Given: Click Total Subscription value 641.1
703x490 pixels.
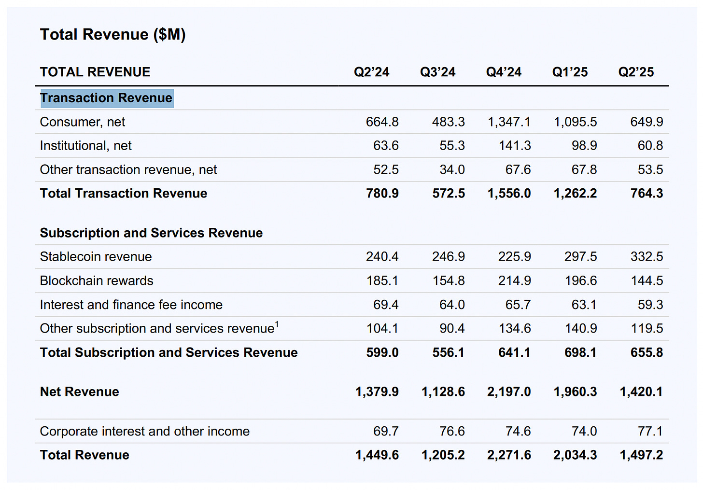Looking at the screenshot, I should [x=515, y=353].
